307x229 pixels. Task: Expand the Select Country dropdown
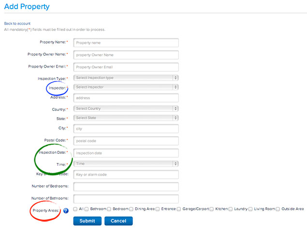pos(126,108)
